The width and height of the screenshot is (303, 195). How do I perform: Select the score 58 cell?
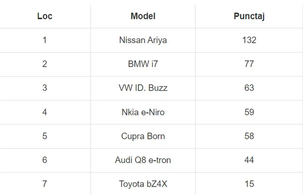pyautogui.click(x=249, y=136)
